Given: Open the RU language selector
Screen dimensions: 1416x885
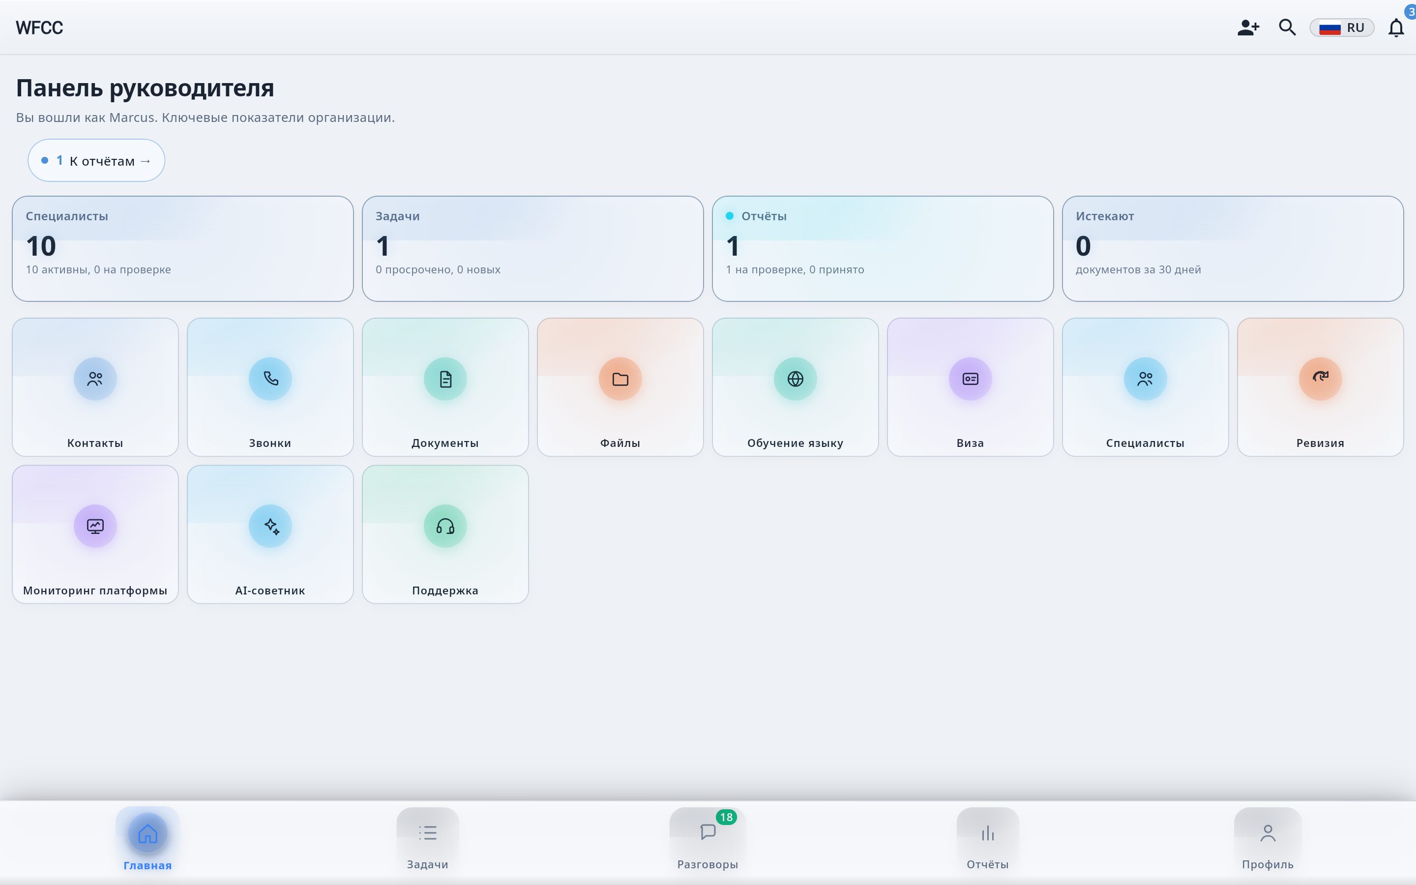Looking at the screenshot, I should (x=1341, y=28).
